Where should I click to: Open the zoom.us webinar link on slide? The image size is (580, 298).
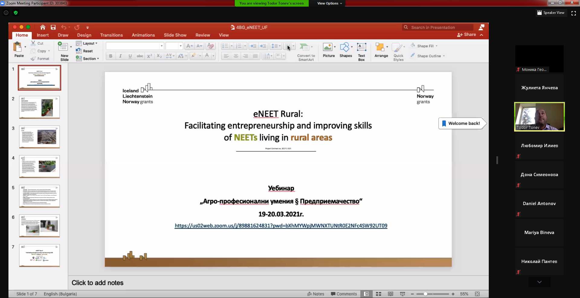(x=281, y=226)
